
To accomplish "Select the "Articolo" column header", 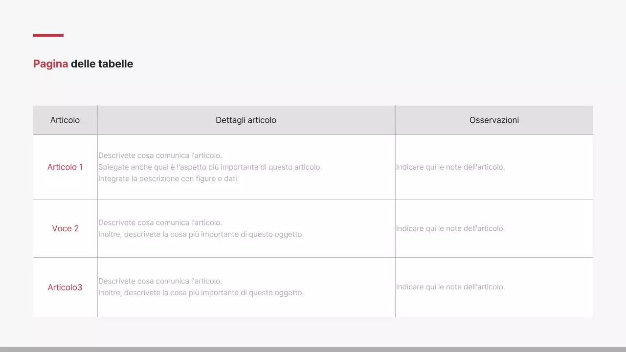I will tap(65, 120).
